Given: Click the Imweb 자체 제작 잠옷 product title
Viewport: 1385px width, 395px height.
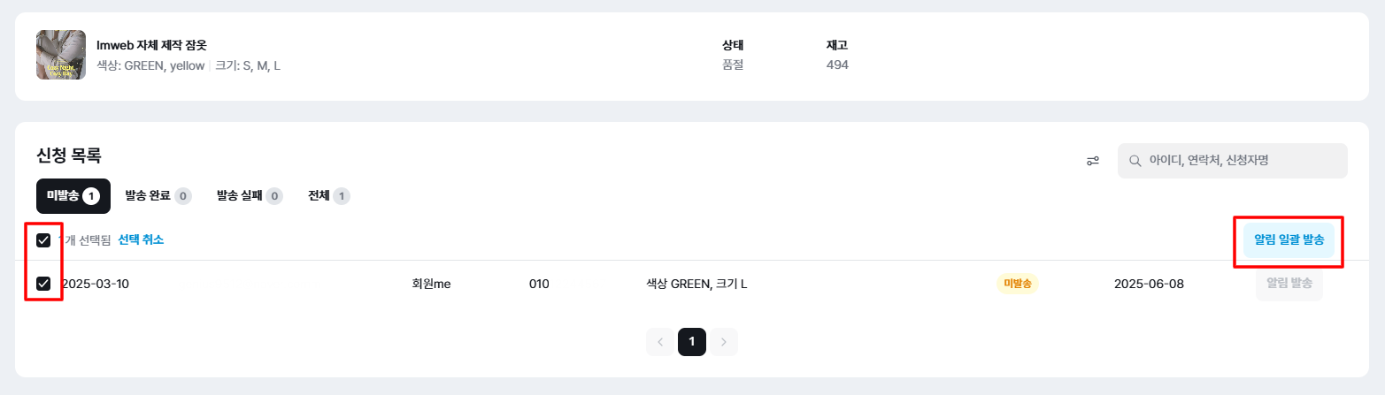Looking at the screenshot, I should click(151, 45).
